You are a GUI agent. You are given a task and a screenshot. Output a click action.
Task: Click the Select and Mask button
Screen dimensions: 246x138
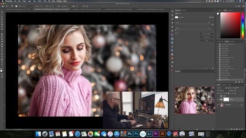(x=206, y=34)
